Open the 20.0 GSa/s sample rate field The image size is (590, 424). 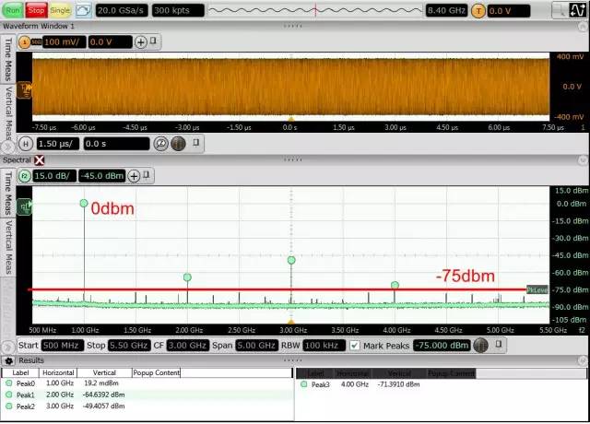[x=122, y=10]
